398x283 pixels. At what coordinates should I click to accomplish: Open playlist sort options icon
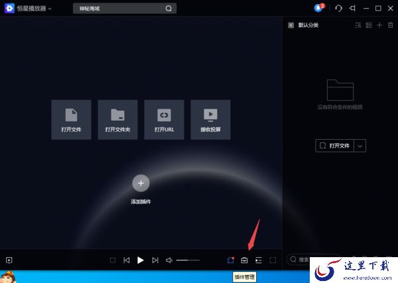point(358,25)
